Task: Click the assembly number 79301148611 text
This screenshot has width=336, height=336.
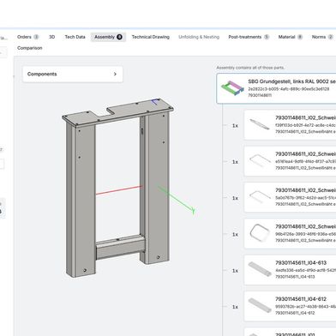Action: click(x=260, y=95)
